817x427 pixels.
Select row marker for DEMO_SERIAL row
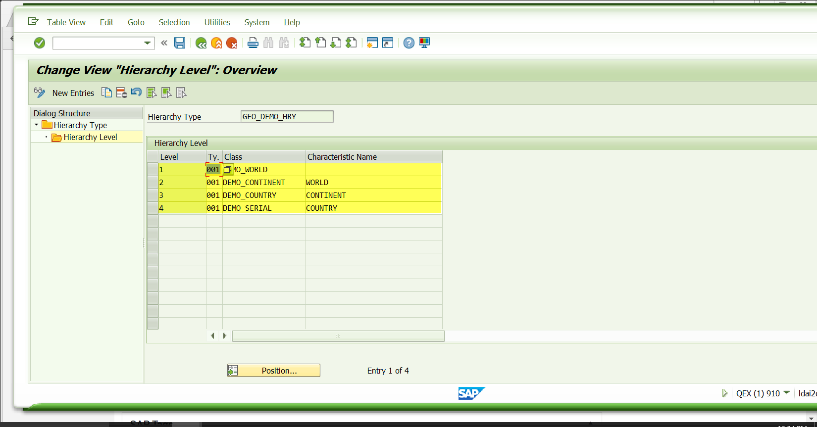pos(153,208)
